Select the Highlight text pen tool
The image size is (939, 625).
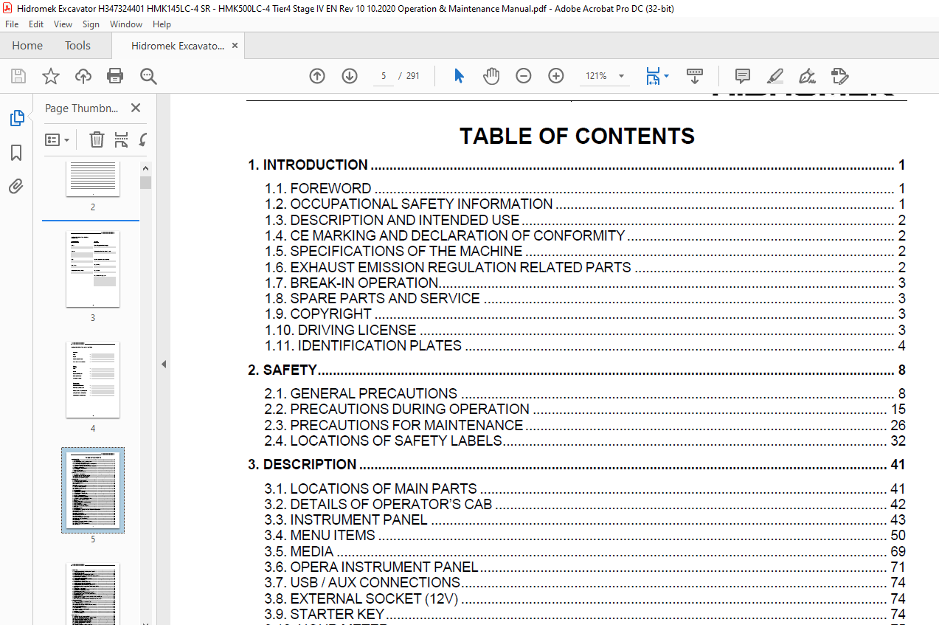(775, 76)
